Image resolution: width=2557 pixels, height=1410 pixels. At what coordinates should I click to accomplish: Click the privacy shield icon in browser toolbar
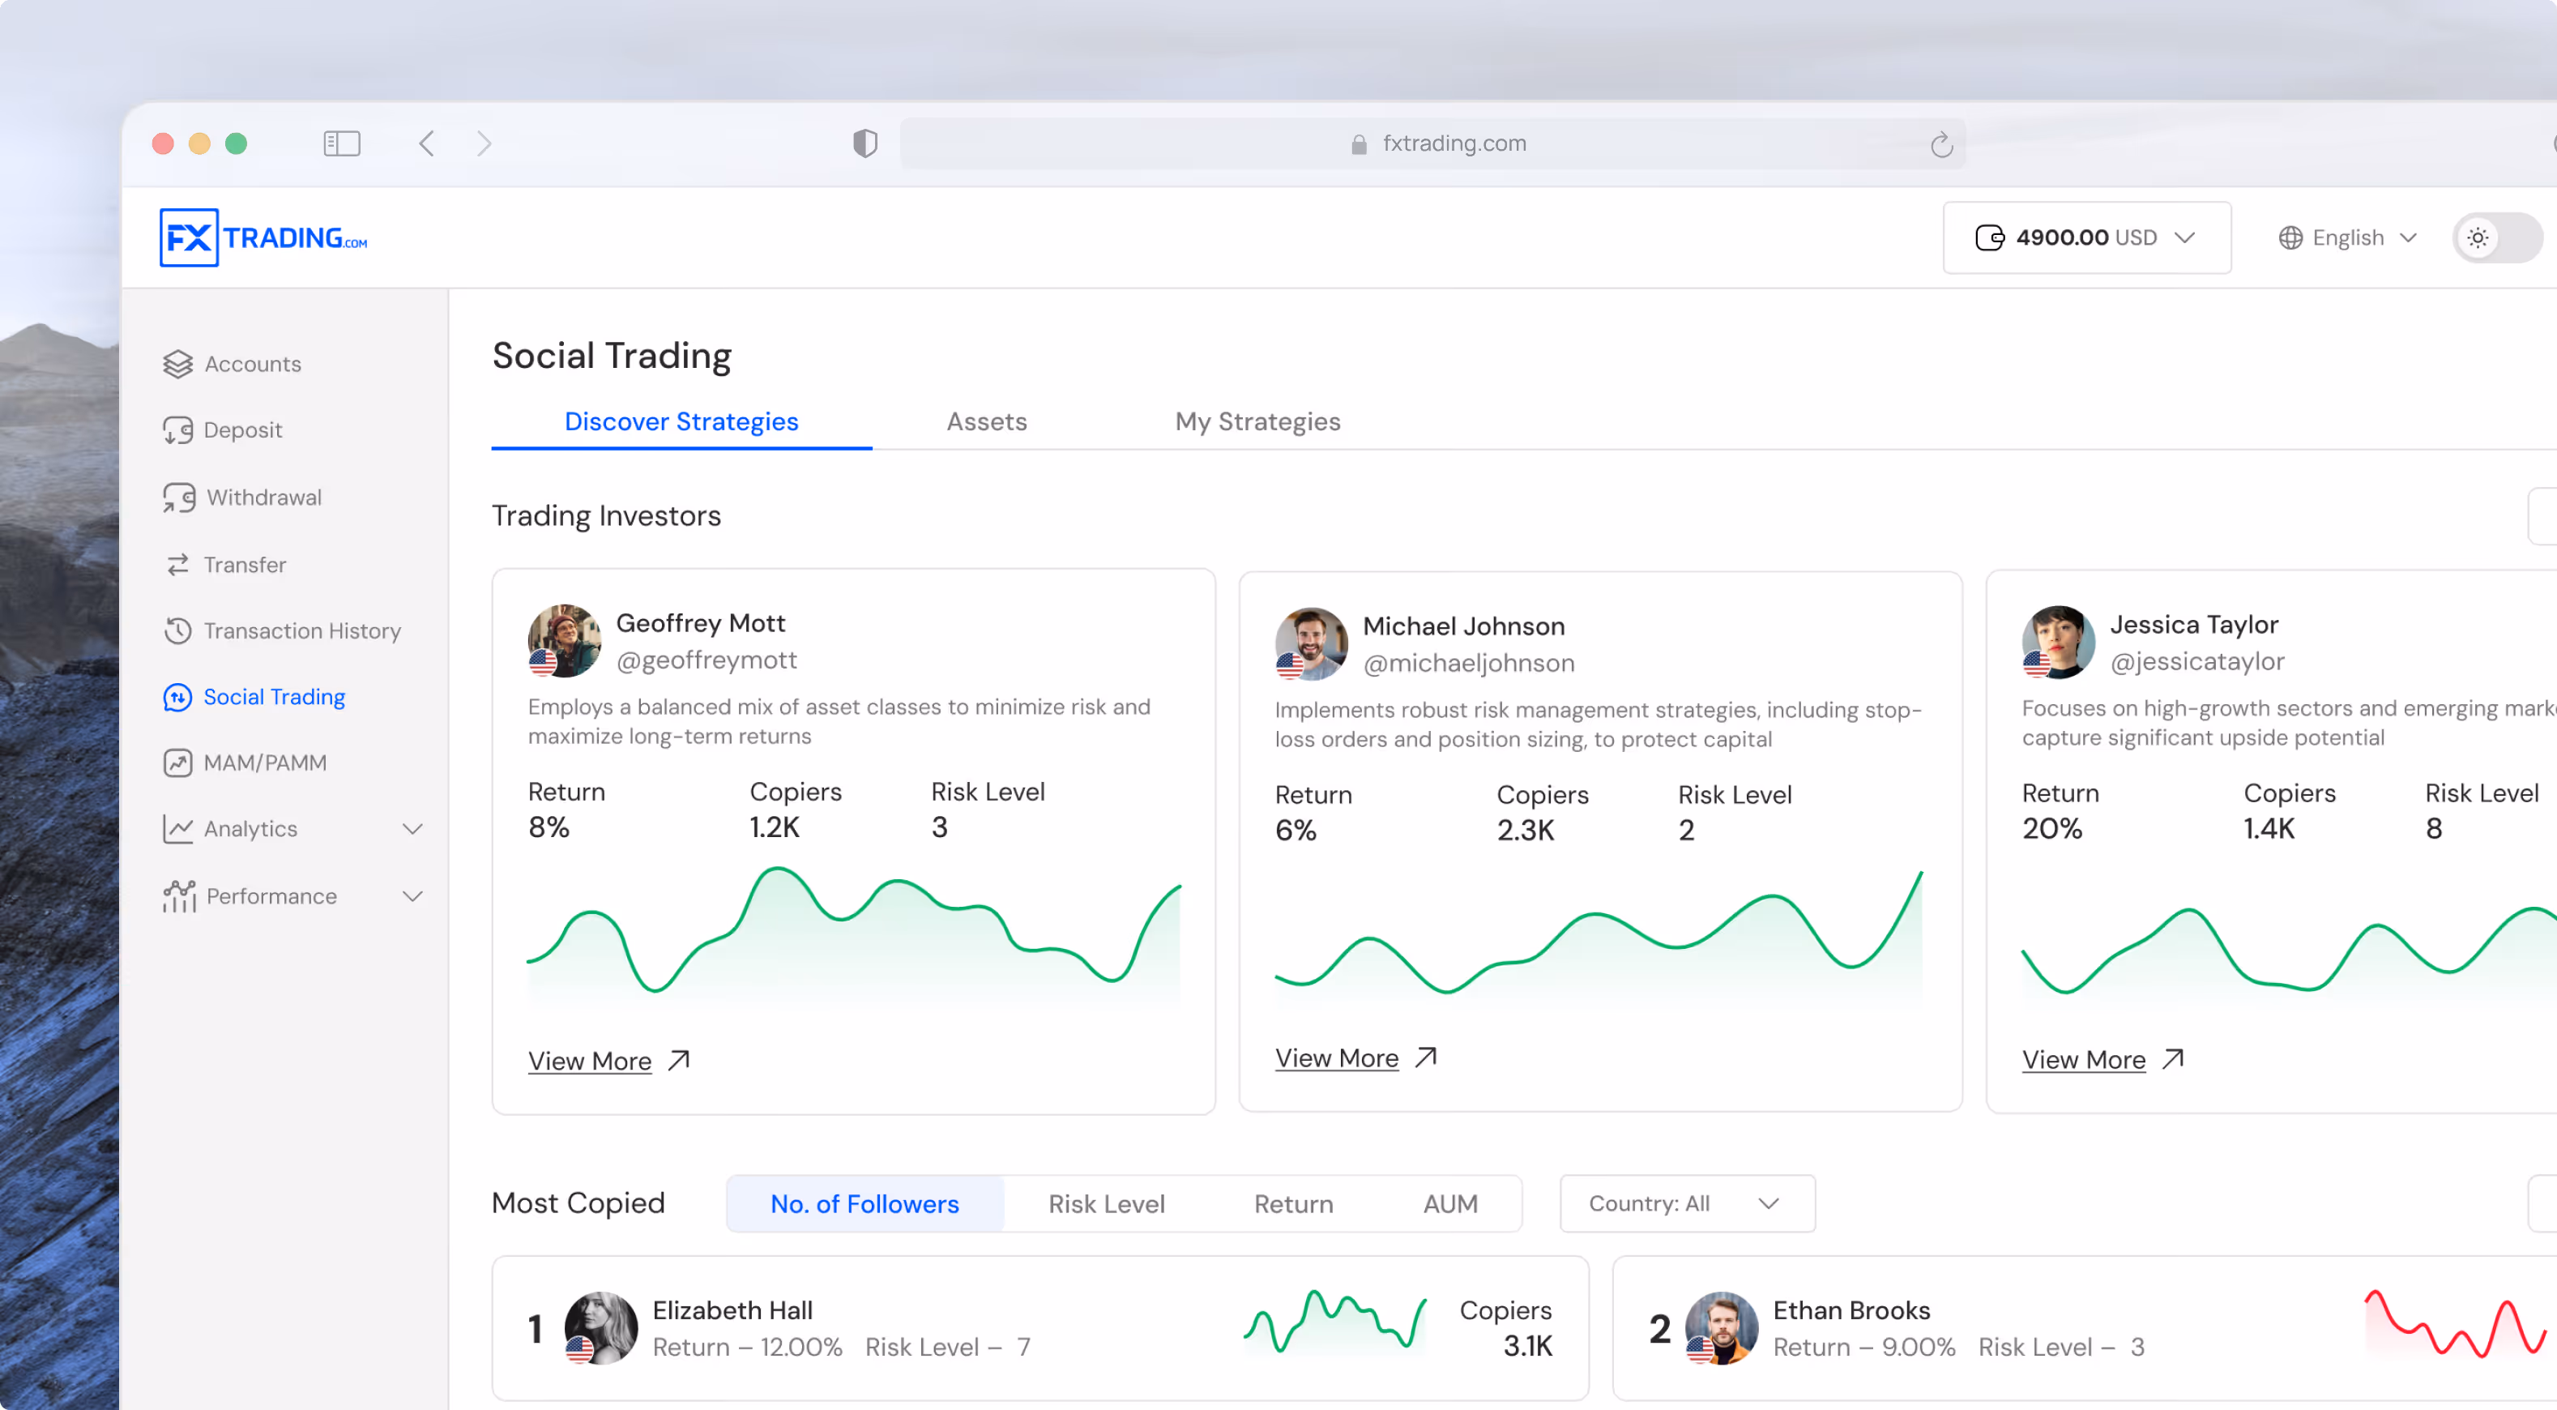click(x=865, y=143)
